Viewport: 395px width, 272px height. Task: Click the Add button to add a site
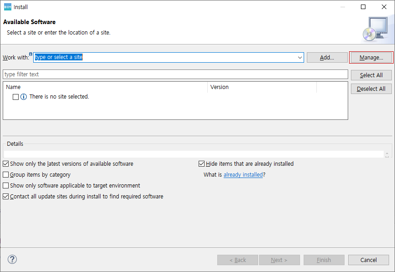[327, 57]
